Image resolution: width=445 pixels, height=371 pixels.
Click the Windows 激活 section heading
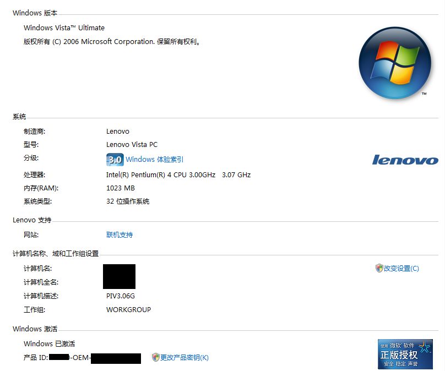pos(35,329)
